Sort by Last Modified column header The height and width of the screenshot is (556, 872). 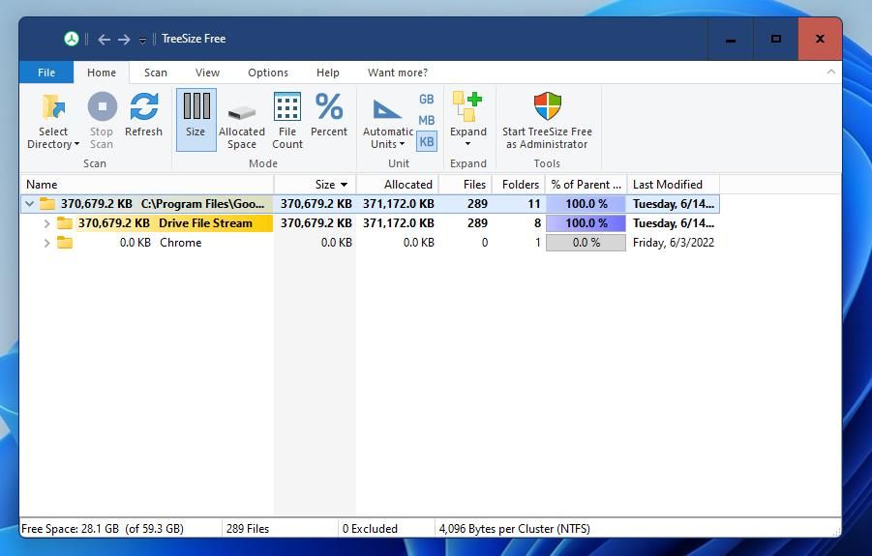click(x=668, y=185)
